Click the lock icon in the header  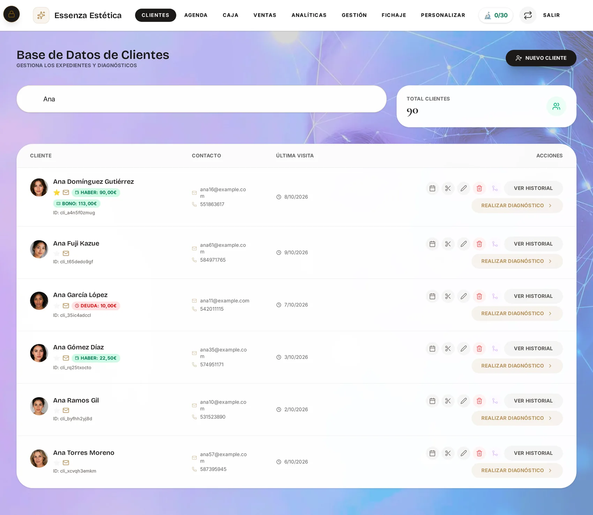click(12, 14)
